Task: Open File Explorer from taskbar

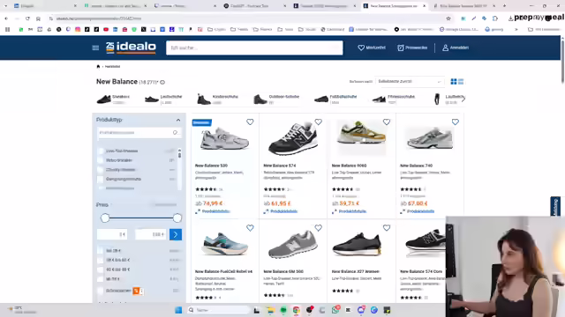Action: [x=271, y=310]
